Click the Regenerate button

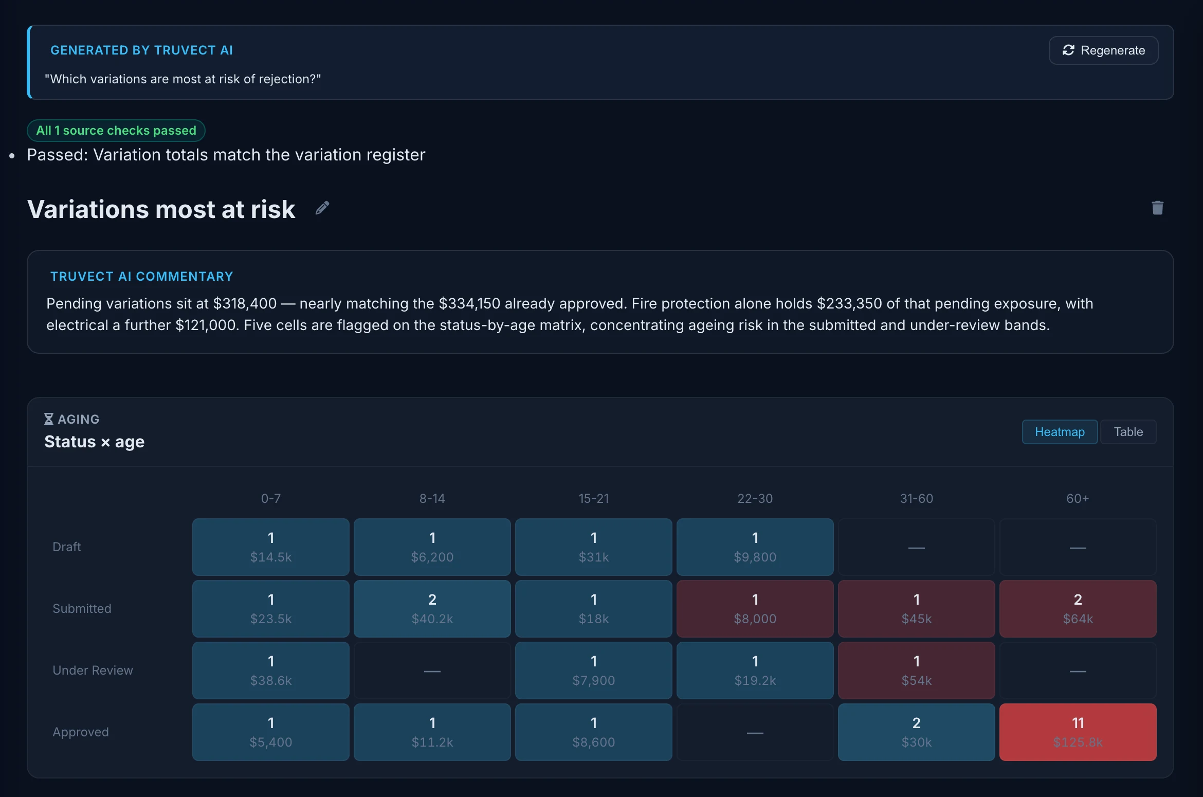(x=1103, y=50)
